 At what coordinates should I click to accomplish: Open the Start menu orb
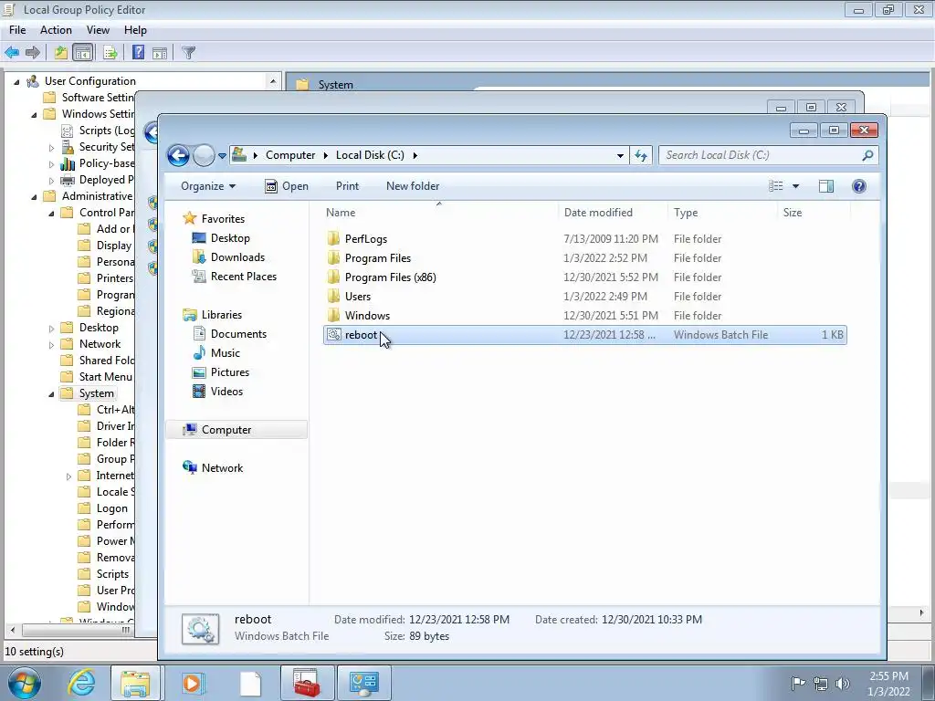click(25, 683)
